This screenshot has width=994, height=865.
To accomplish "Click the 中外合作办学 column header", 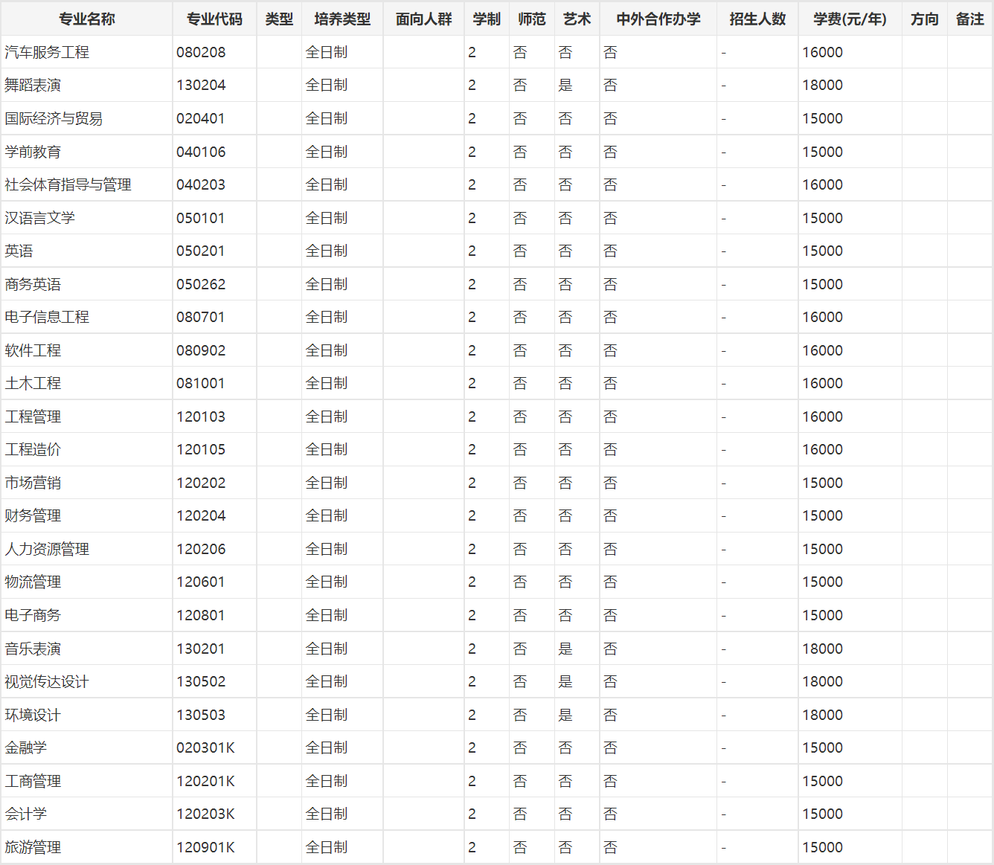I will [658, 19].
